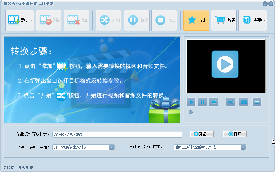Click the 打开 output folder button
This screenshot has width=275, height=172.
click(x=235, y=134)
